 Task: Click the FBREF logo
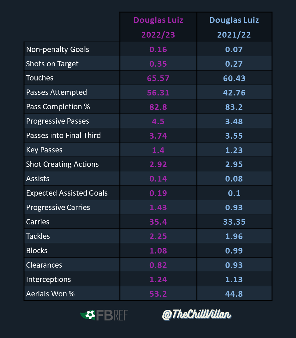(x=104, y=315)
